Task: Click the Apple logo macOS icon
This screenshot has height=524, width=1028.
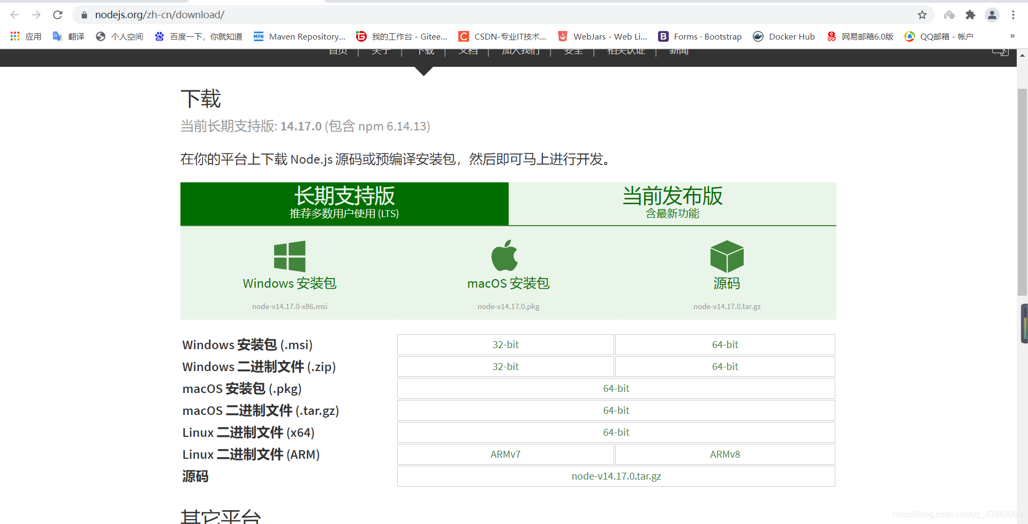Action: click(504, 256)
